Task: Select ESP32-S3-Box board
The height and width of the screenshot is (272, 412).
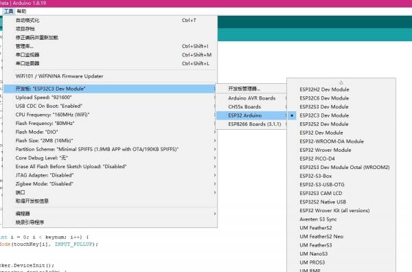Action: point(341,176)
